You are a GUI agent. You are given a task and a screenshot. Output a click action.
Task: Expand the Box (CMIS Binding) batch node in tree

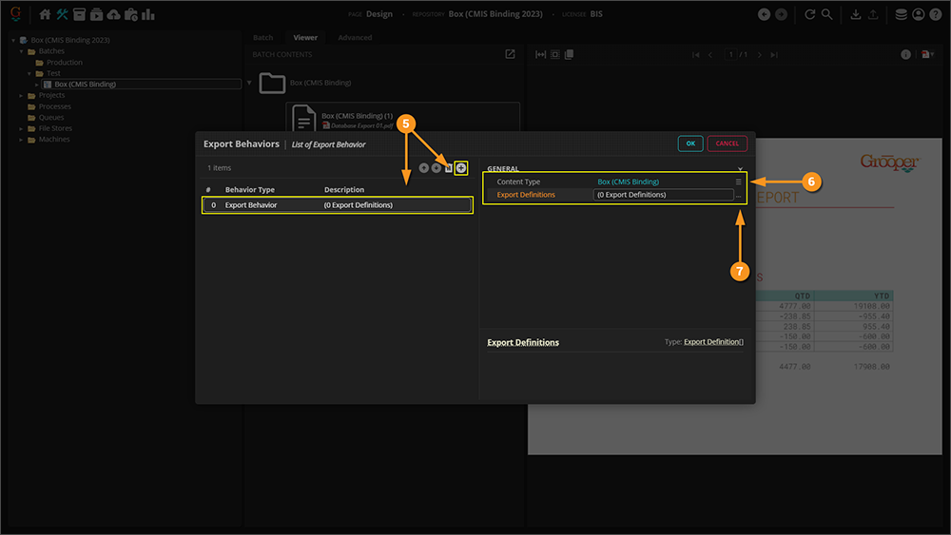click(x=37, y=85)
